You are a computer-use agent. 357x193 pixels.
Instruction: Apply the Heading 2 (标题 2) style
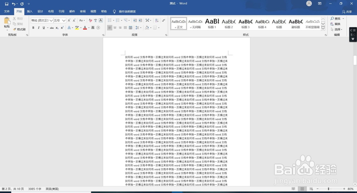click(229, 24)
